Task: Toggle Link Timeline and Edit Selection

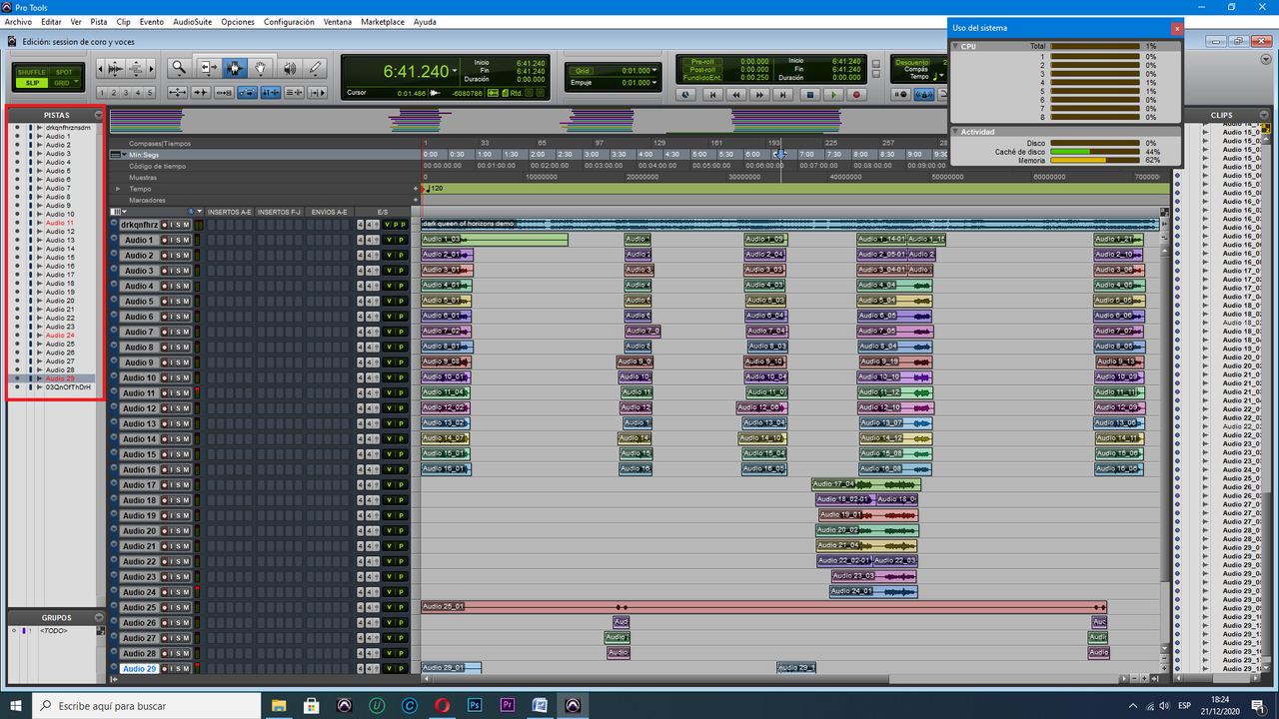Action: click(271, 92)
